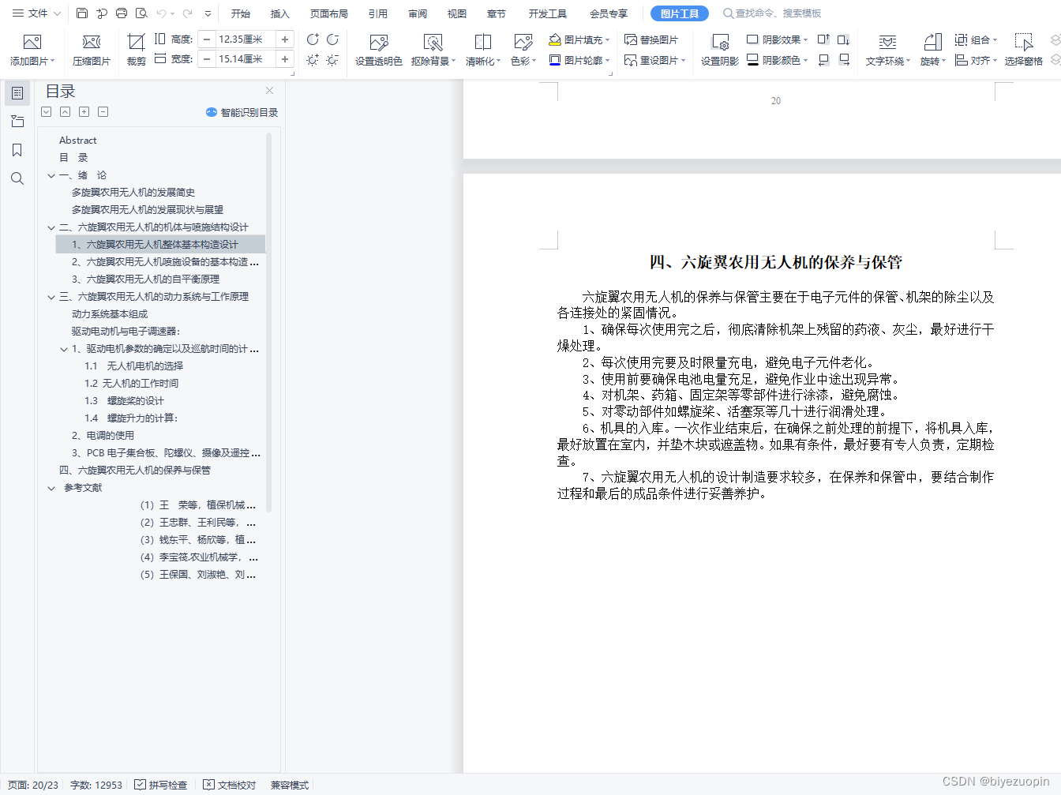Click the outline panel vertical scrollbar
The width and height of the screenshot is (1061, 795).
pyautogui.click(x=269, y=321)
